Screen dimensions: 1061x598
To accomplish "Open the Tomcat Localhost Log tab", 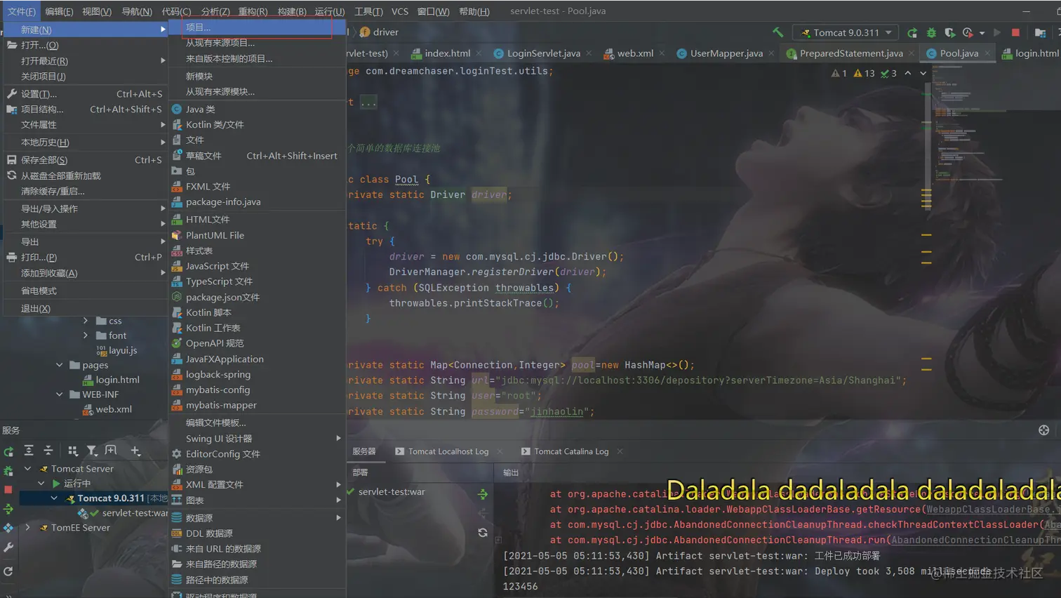I will tap(448, 451).
